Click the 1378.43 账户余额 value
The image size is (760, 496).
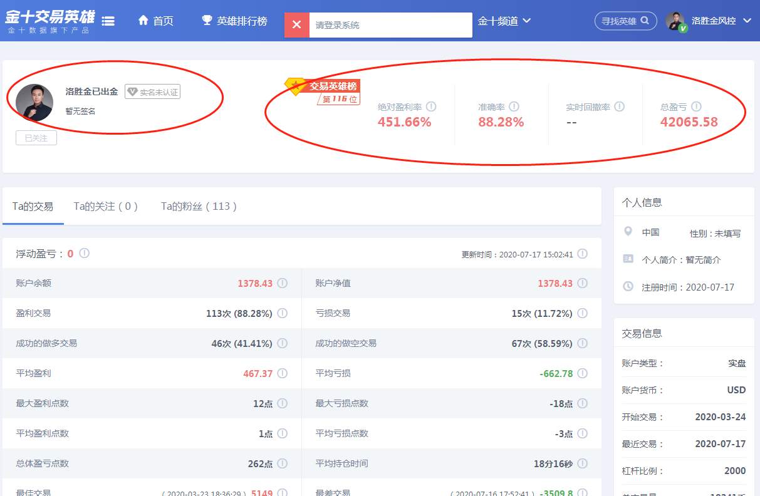click(255, 283)
